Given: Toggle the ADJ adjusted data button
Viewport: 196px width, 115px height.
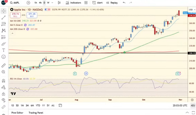Looking at the screenshot, I should pos(193,105).
